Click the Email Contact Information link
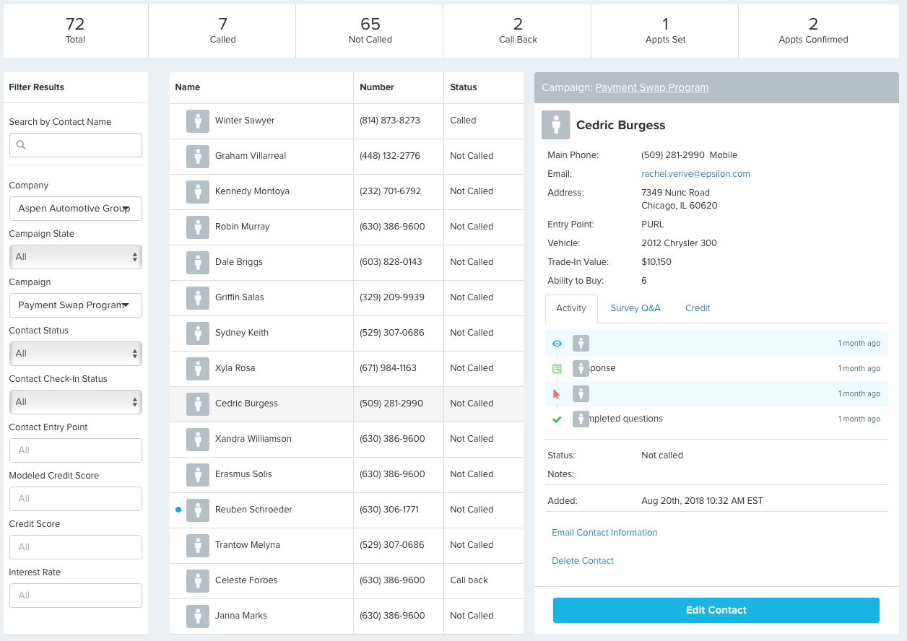Image resolution: width=907 pixels, height=641 pixels. [x=604, y=533]
